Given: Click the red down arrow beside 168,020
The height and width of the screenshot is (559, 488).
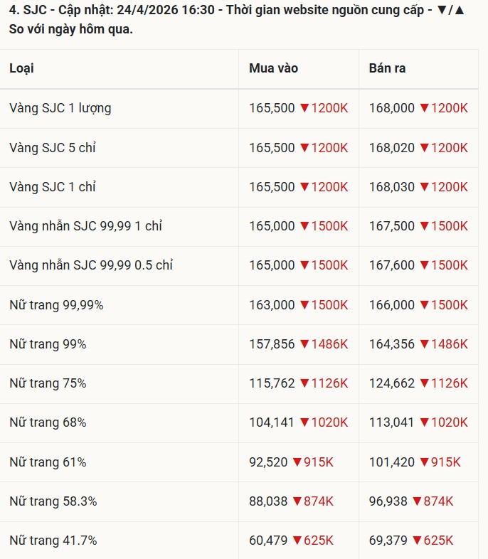Looking at the screenshot, I should [x=424, y=148].
